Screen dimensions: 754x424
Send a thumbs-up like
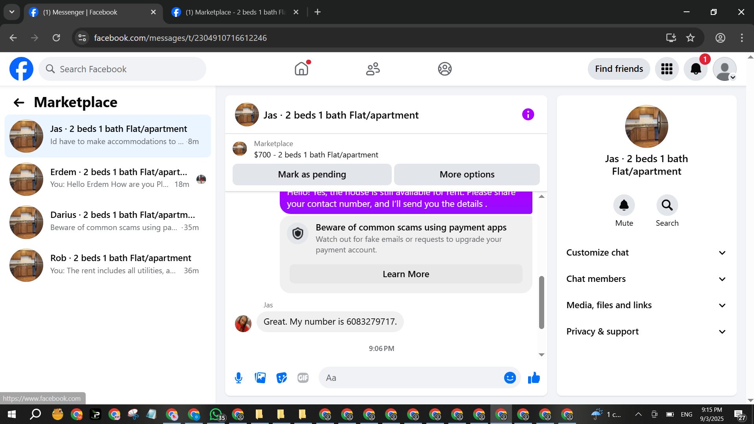(x=534, y=378)
